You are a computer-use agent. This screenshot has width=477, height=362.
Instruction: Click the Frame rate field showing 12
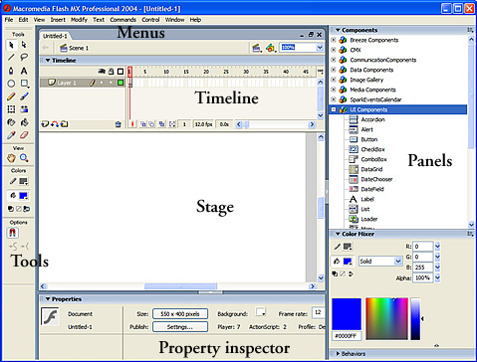319,312
